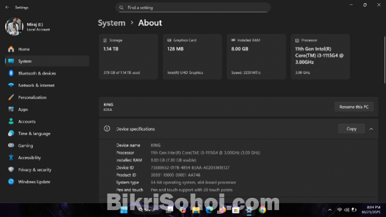
Task: Open File Explorer from the taskbar
Action: (196, 210)
